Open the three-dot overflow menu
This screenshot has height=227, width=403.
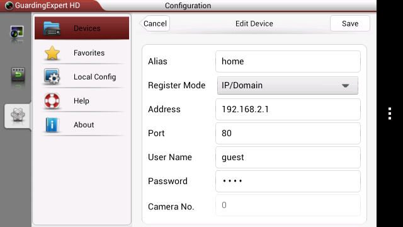pos(390,113)
